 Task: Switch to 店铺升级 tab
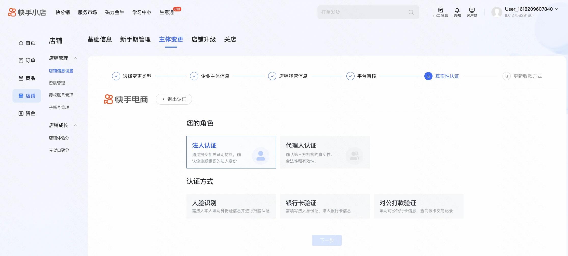click(204, 39)
